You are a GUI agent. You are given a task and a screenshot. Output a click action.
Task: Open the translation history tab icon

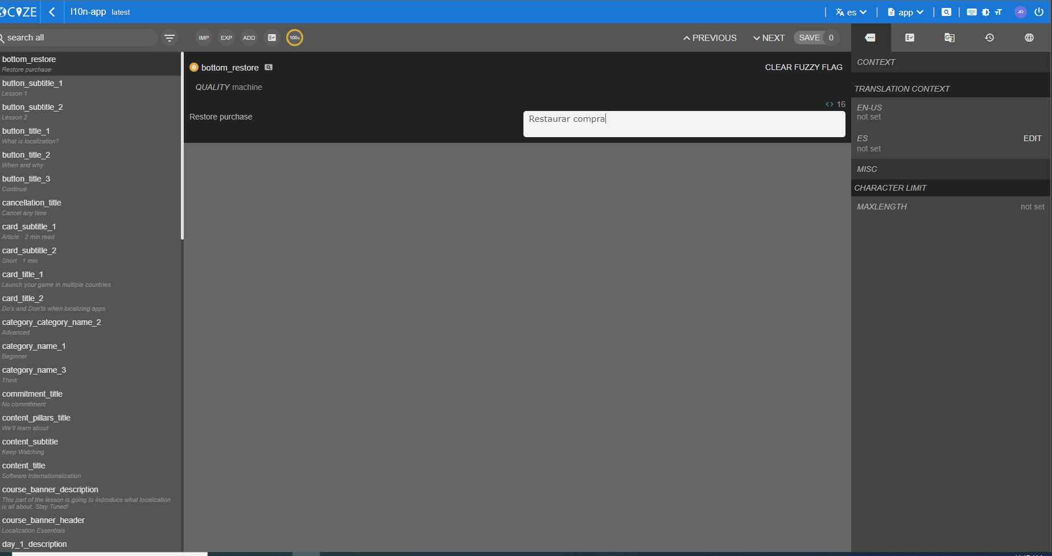pyautogui.click(x=989, y=38)
